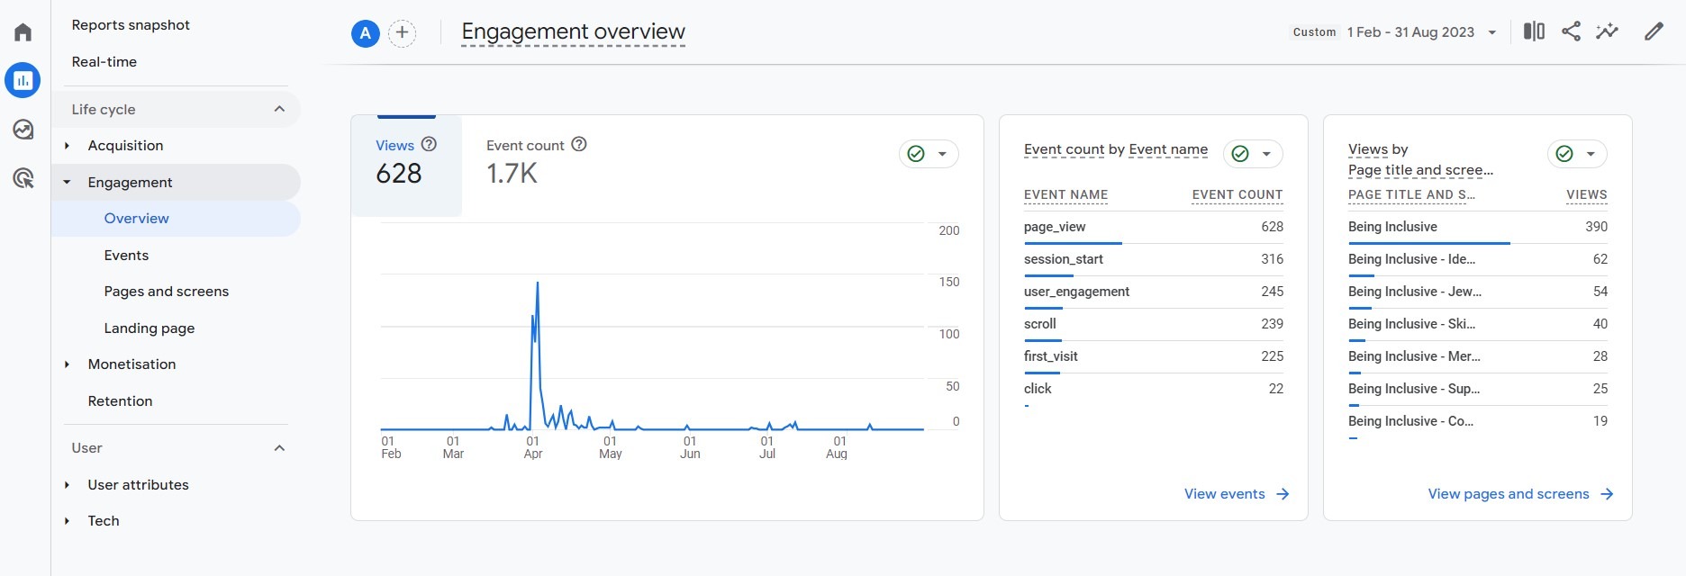1686x576 pixels.
Task: Click the green check status on Views card
Action: click(x=916, y=154)
